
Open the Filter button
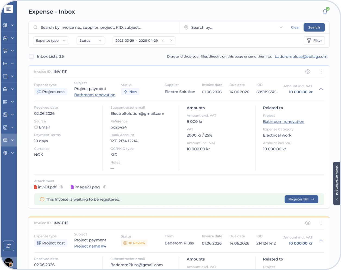coord(314,41)
